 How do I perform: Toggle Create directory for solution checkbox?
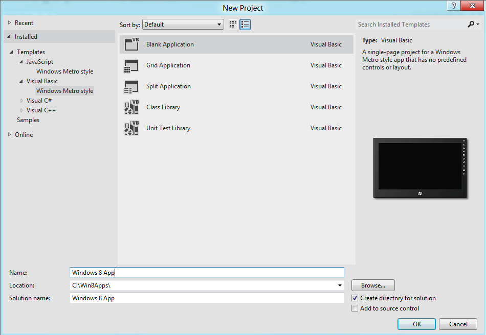pyautogui.click(x=355, y=298)
